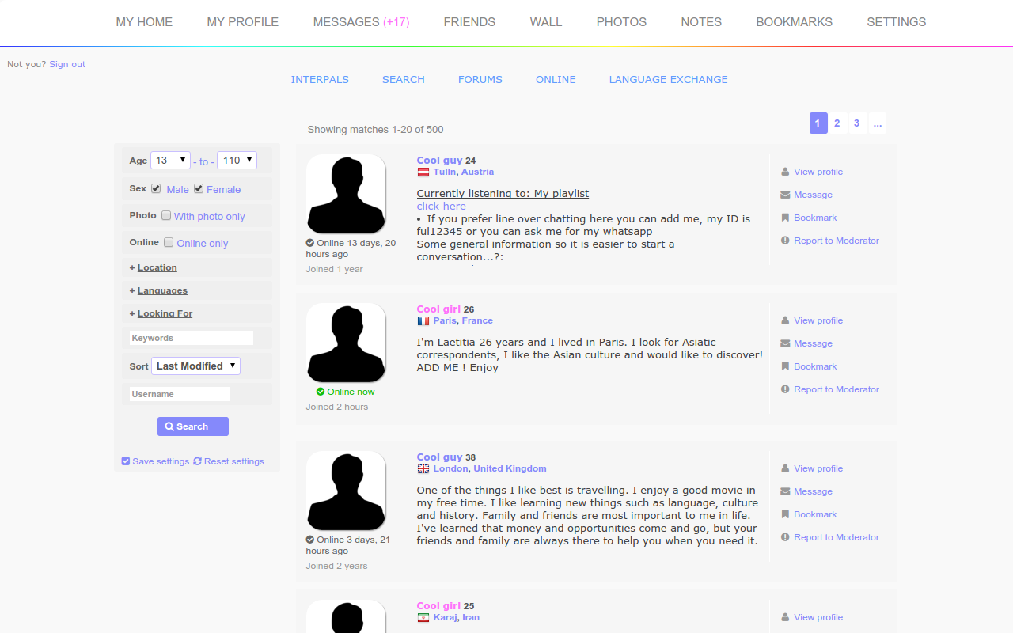
Task: Click Paris location link
Action: (x=445, y=320)
